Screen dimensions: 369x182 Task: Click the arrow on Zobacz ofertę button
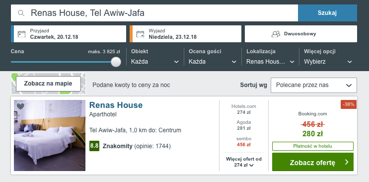point(347,162)
